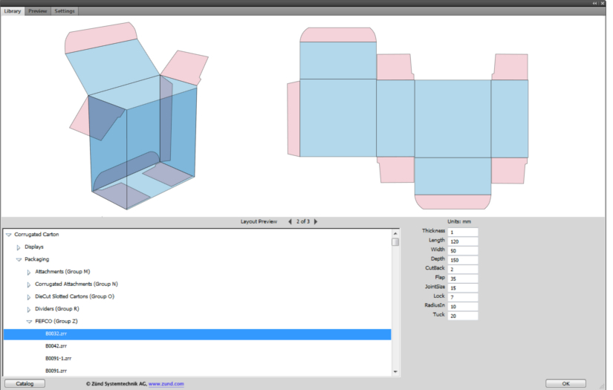Select B0091-1.zrr file

tap(58, 358)
